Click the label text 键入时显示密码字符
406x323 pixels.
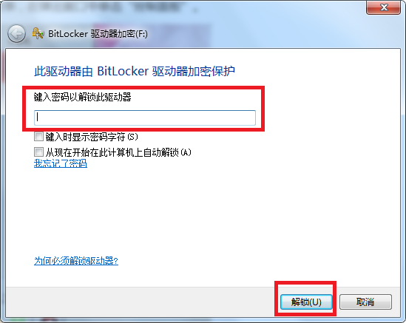click(86, 137)
